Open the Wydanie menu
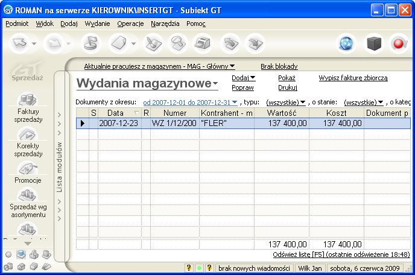 97,24
